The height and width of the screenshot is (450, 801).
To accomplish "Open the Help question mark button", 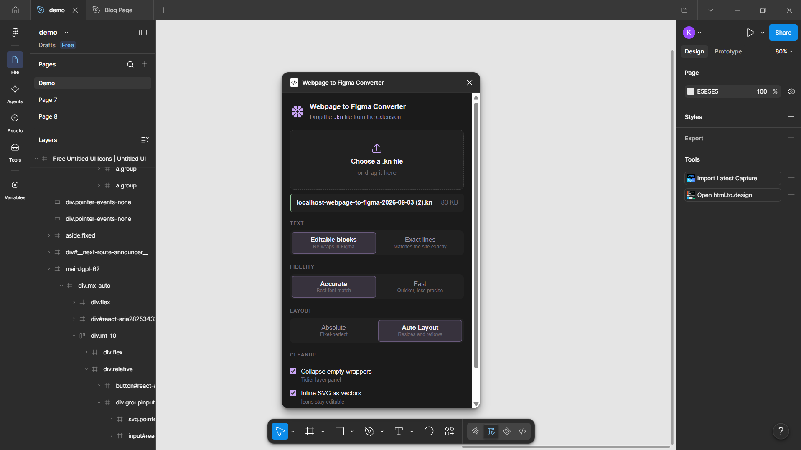I will (781, 431).
